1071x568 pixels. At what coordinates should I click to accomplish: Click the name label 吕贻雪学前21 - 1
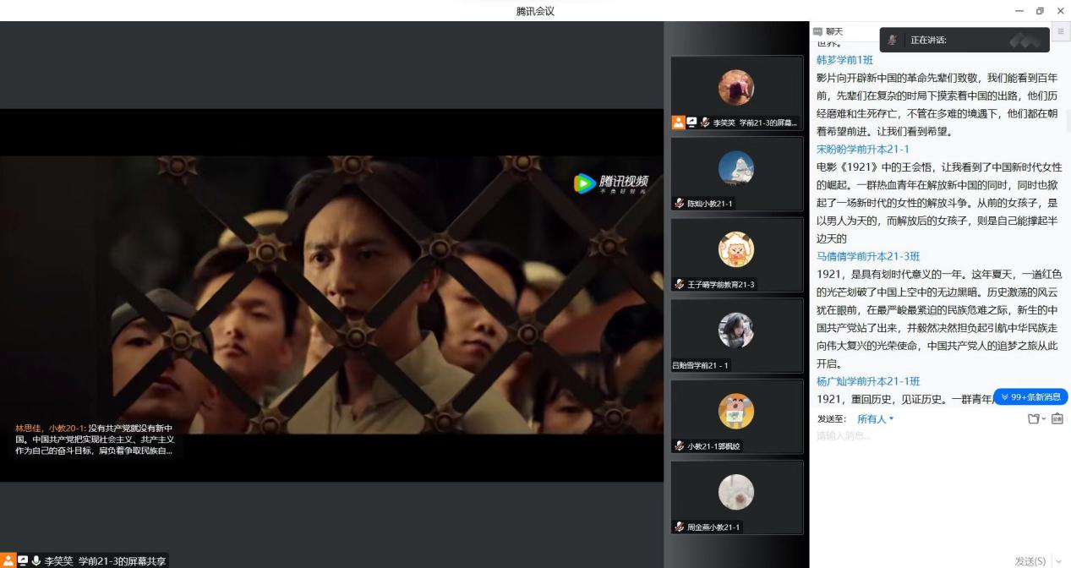pyautogui.click(x=700, y=365)
